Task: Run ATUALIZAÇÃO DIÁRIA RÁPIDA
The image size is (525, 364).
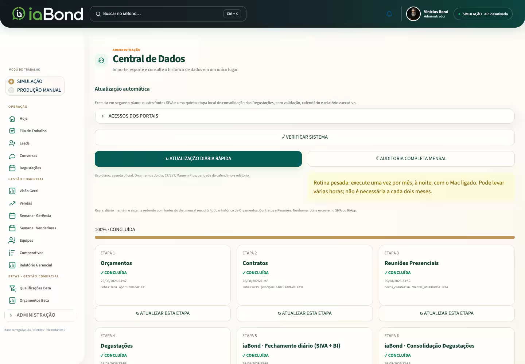Action: 198,159
